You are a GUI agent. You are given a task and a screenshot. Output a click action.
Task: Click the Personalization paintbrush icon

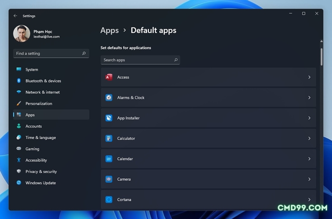(19, 104)
